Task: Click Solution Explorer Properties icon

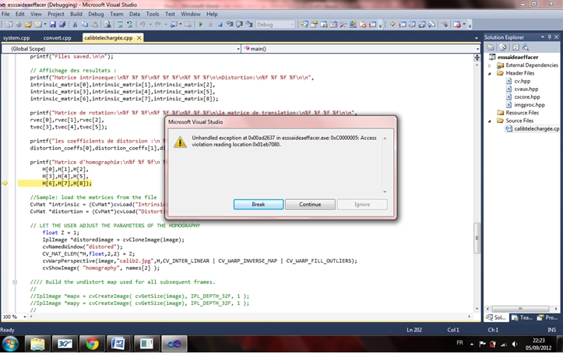Action: (x=491, y=47)
